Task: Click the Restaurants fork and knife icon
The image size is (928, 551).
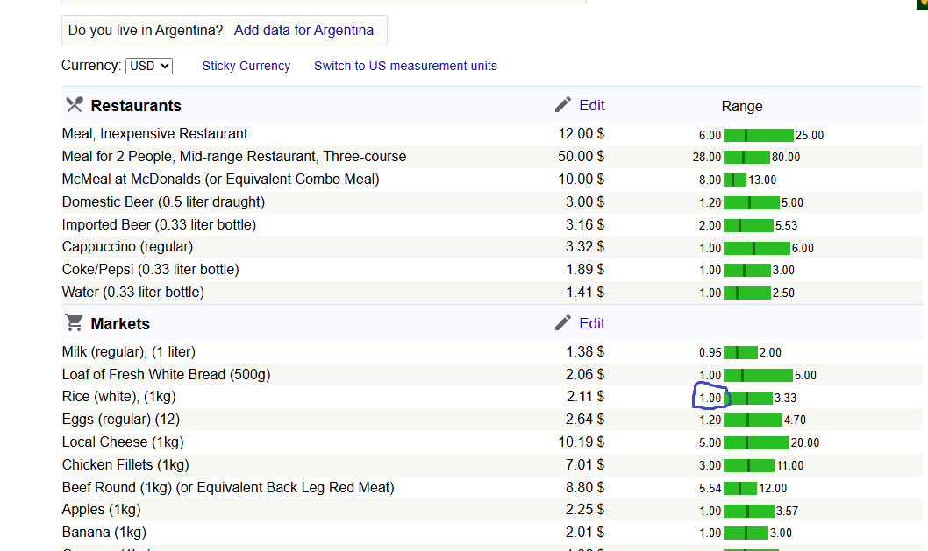Action: 75,105
